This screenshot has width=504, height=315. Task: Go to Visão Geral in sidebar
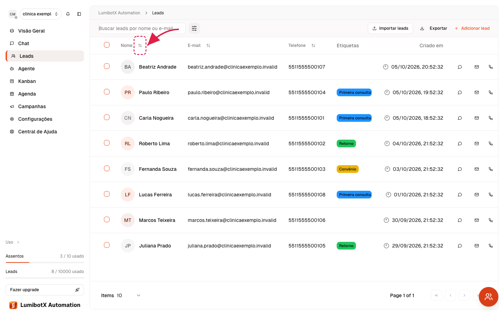pyautogui.click(x=45, y=31)
